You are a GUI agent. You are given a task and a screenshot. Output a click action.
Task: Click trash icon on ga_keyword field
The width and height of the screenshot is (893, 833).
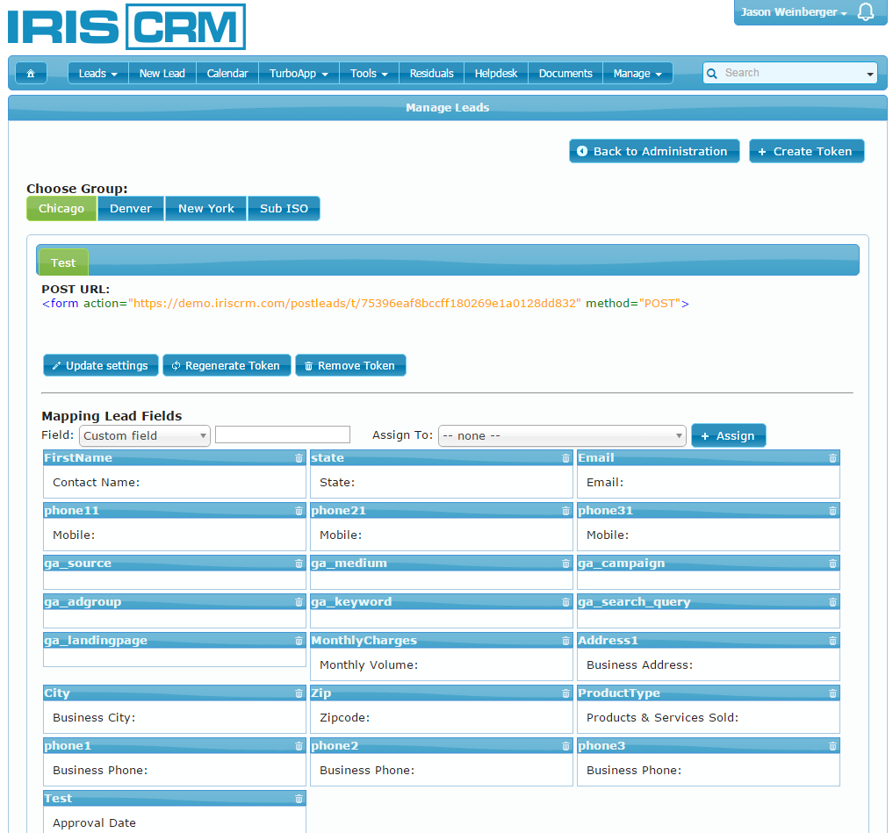(x=565, y=602)
